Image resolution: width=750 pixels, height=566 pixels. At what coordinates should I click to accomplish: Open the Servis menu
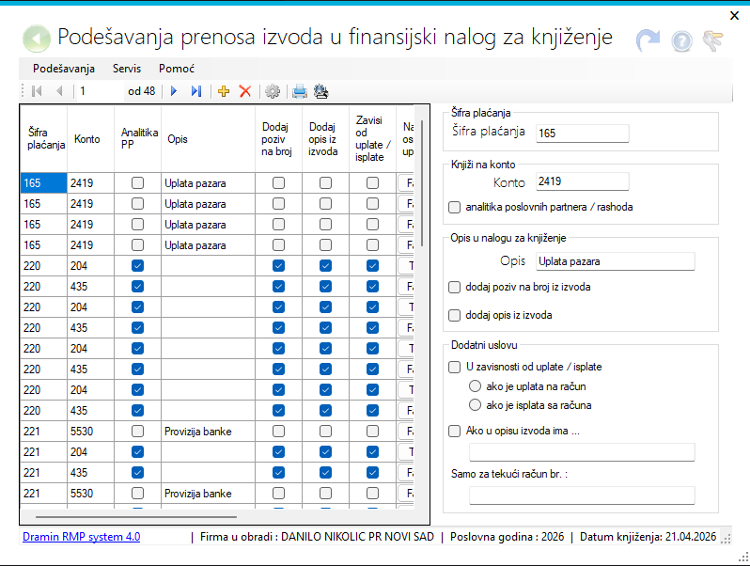point(127,69)
